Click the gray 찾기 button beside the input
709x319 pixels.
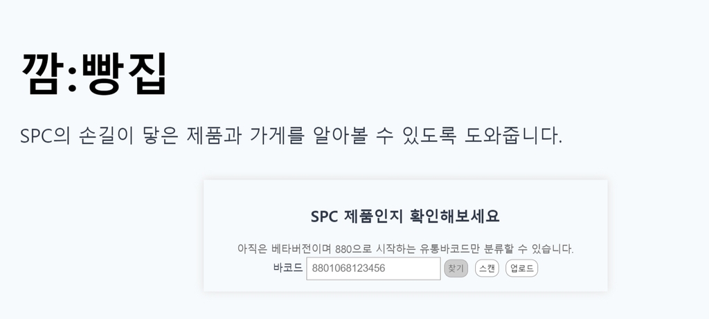(456, 268)
